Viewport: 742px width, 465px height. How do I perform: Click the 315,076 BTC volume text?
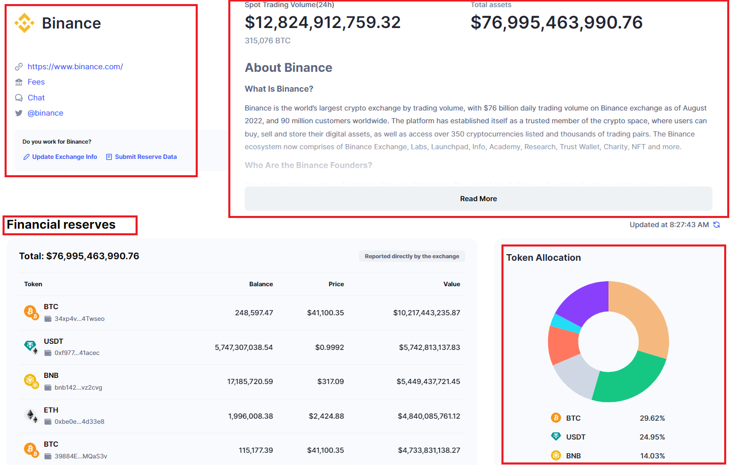pyautogui.click(x=268, y=41)
